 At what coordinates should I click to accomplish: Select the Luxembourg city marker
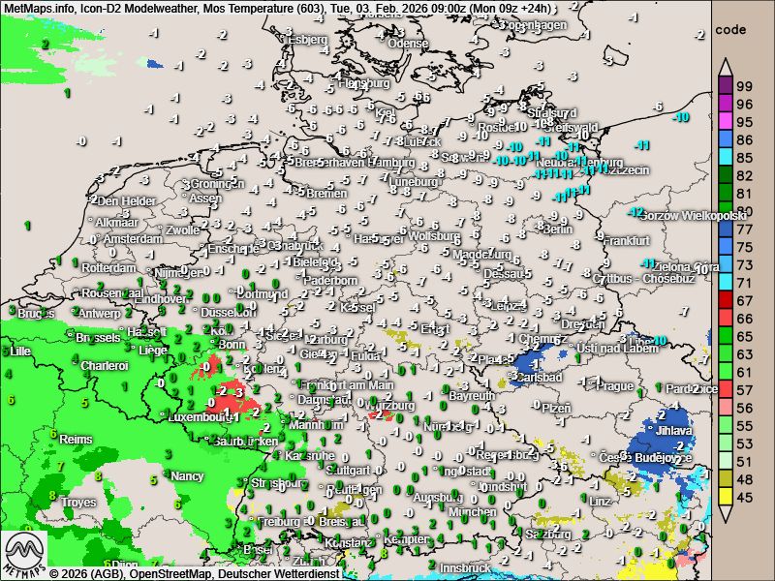click(x=167, y=417)
